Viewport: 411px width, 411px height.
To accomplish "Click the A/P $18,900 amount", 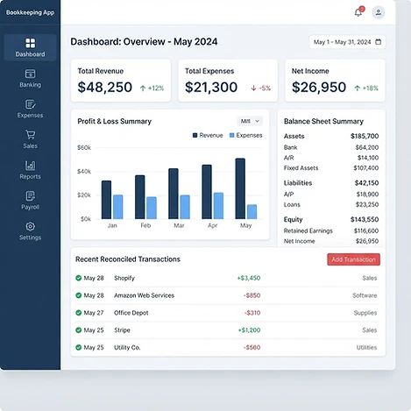I will pos(367,195).
